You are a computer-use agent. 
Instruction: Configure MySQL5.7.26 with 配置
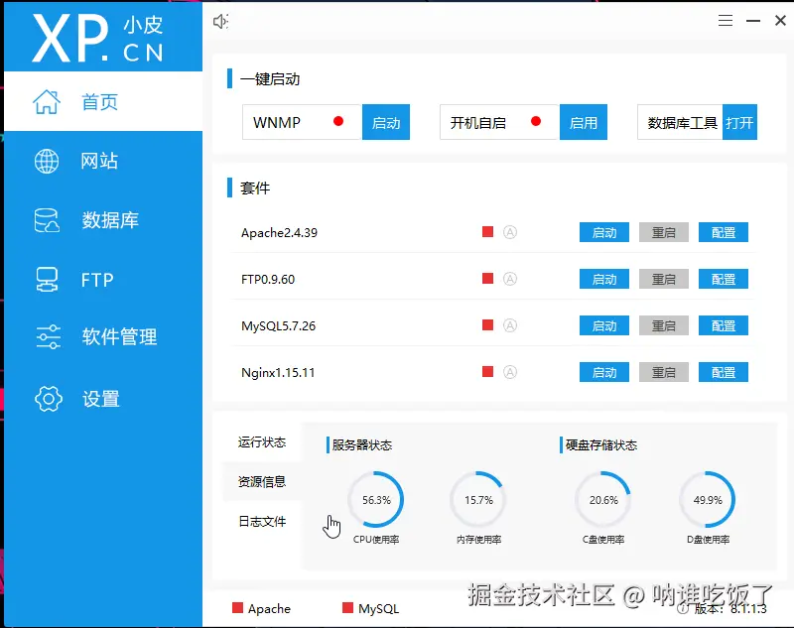pyautogui.click(x=724, y=325)
